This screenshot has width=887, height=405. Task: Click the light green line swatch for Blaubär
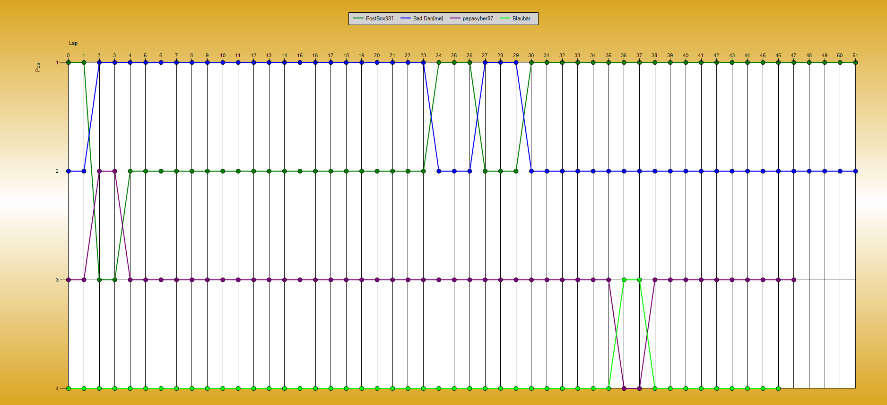tap(505, 18)
